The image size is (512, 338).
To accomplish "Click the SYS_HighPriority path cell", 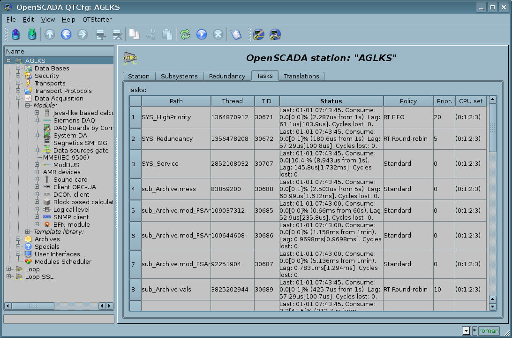I will (176, 117).
